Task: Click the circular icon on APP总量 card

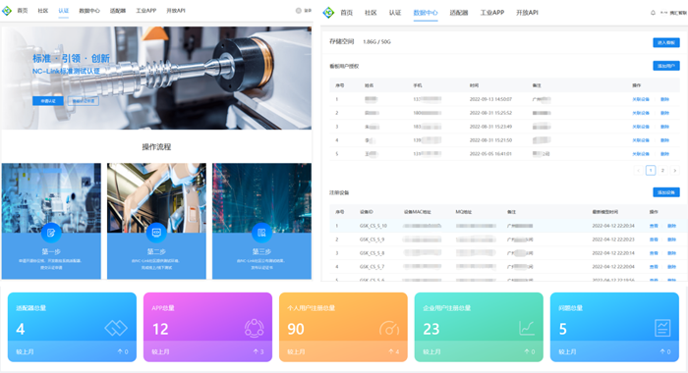Action: click(x=254, y=328)
